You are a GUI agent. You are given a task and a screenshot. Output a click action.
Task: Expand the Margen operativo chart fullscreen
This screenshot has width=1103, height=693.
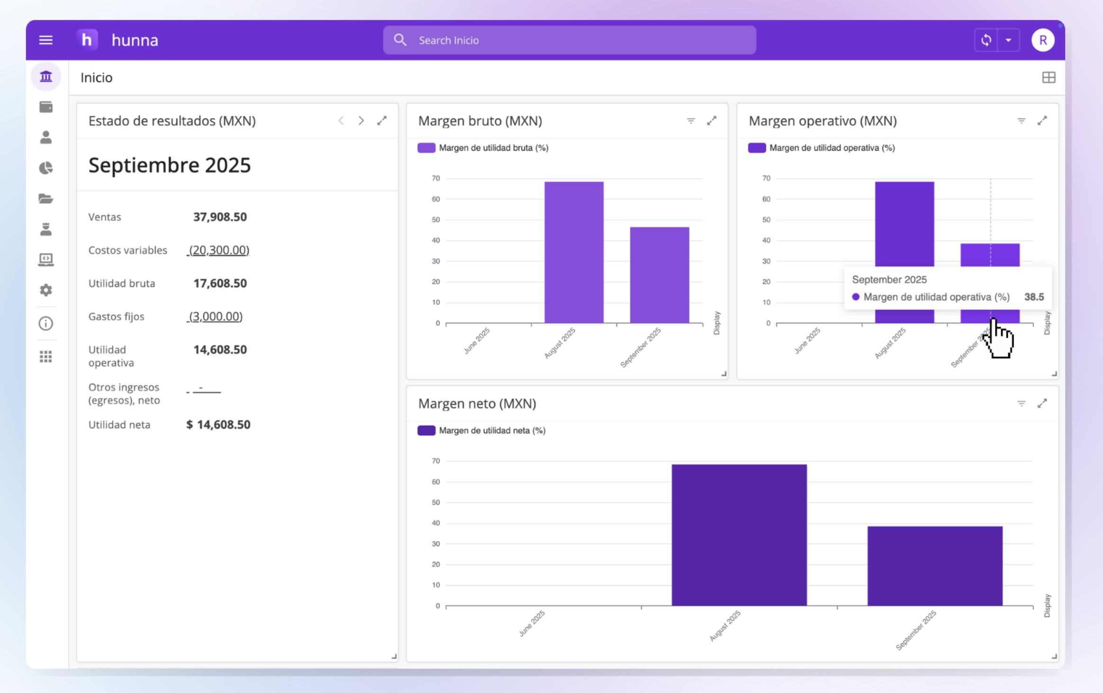point(1042,121)
